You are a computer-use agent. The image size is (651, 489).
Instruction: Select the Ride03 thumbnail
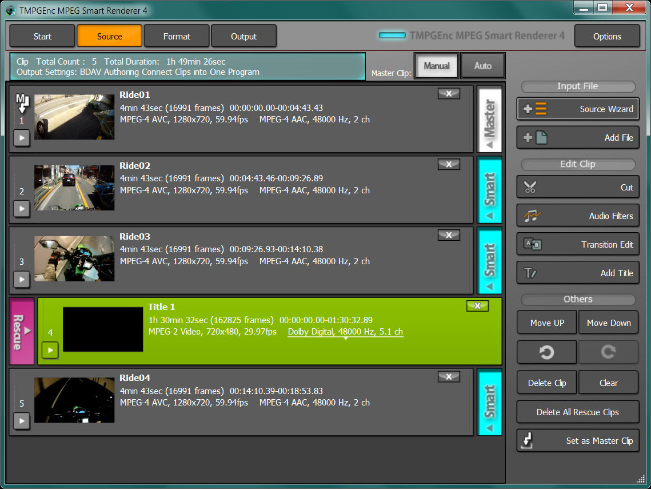click(74, 259)
